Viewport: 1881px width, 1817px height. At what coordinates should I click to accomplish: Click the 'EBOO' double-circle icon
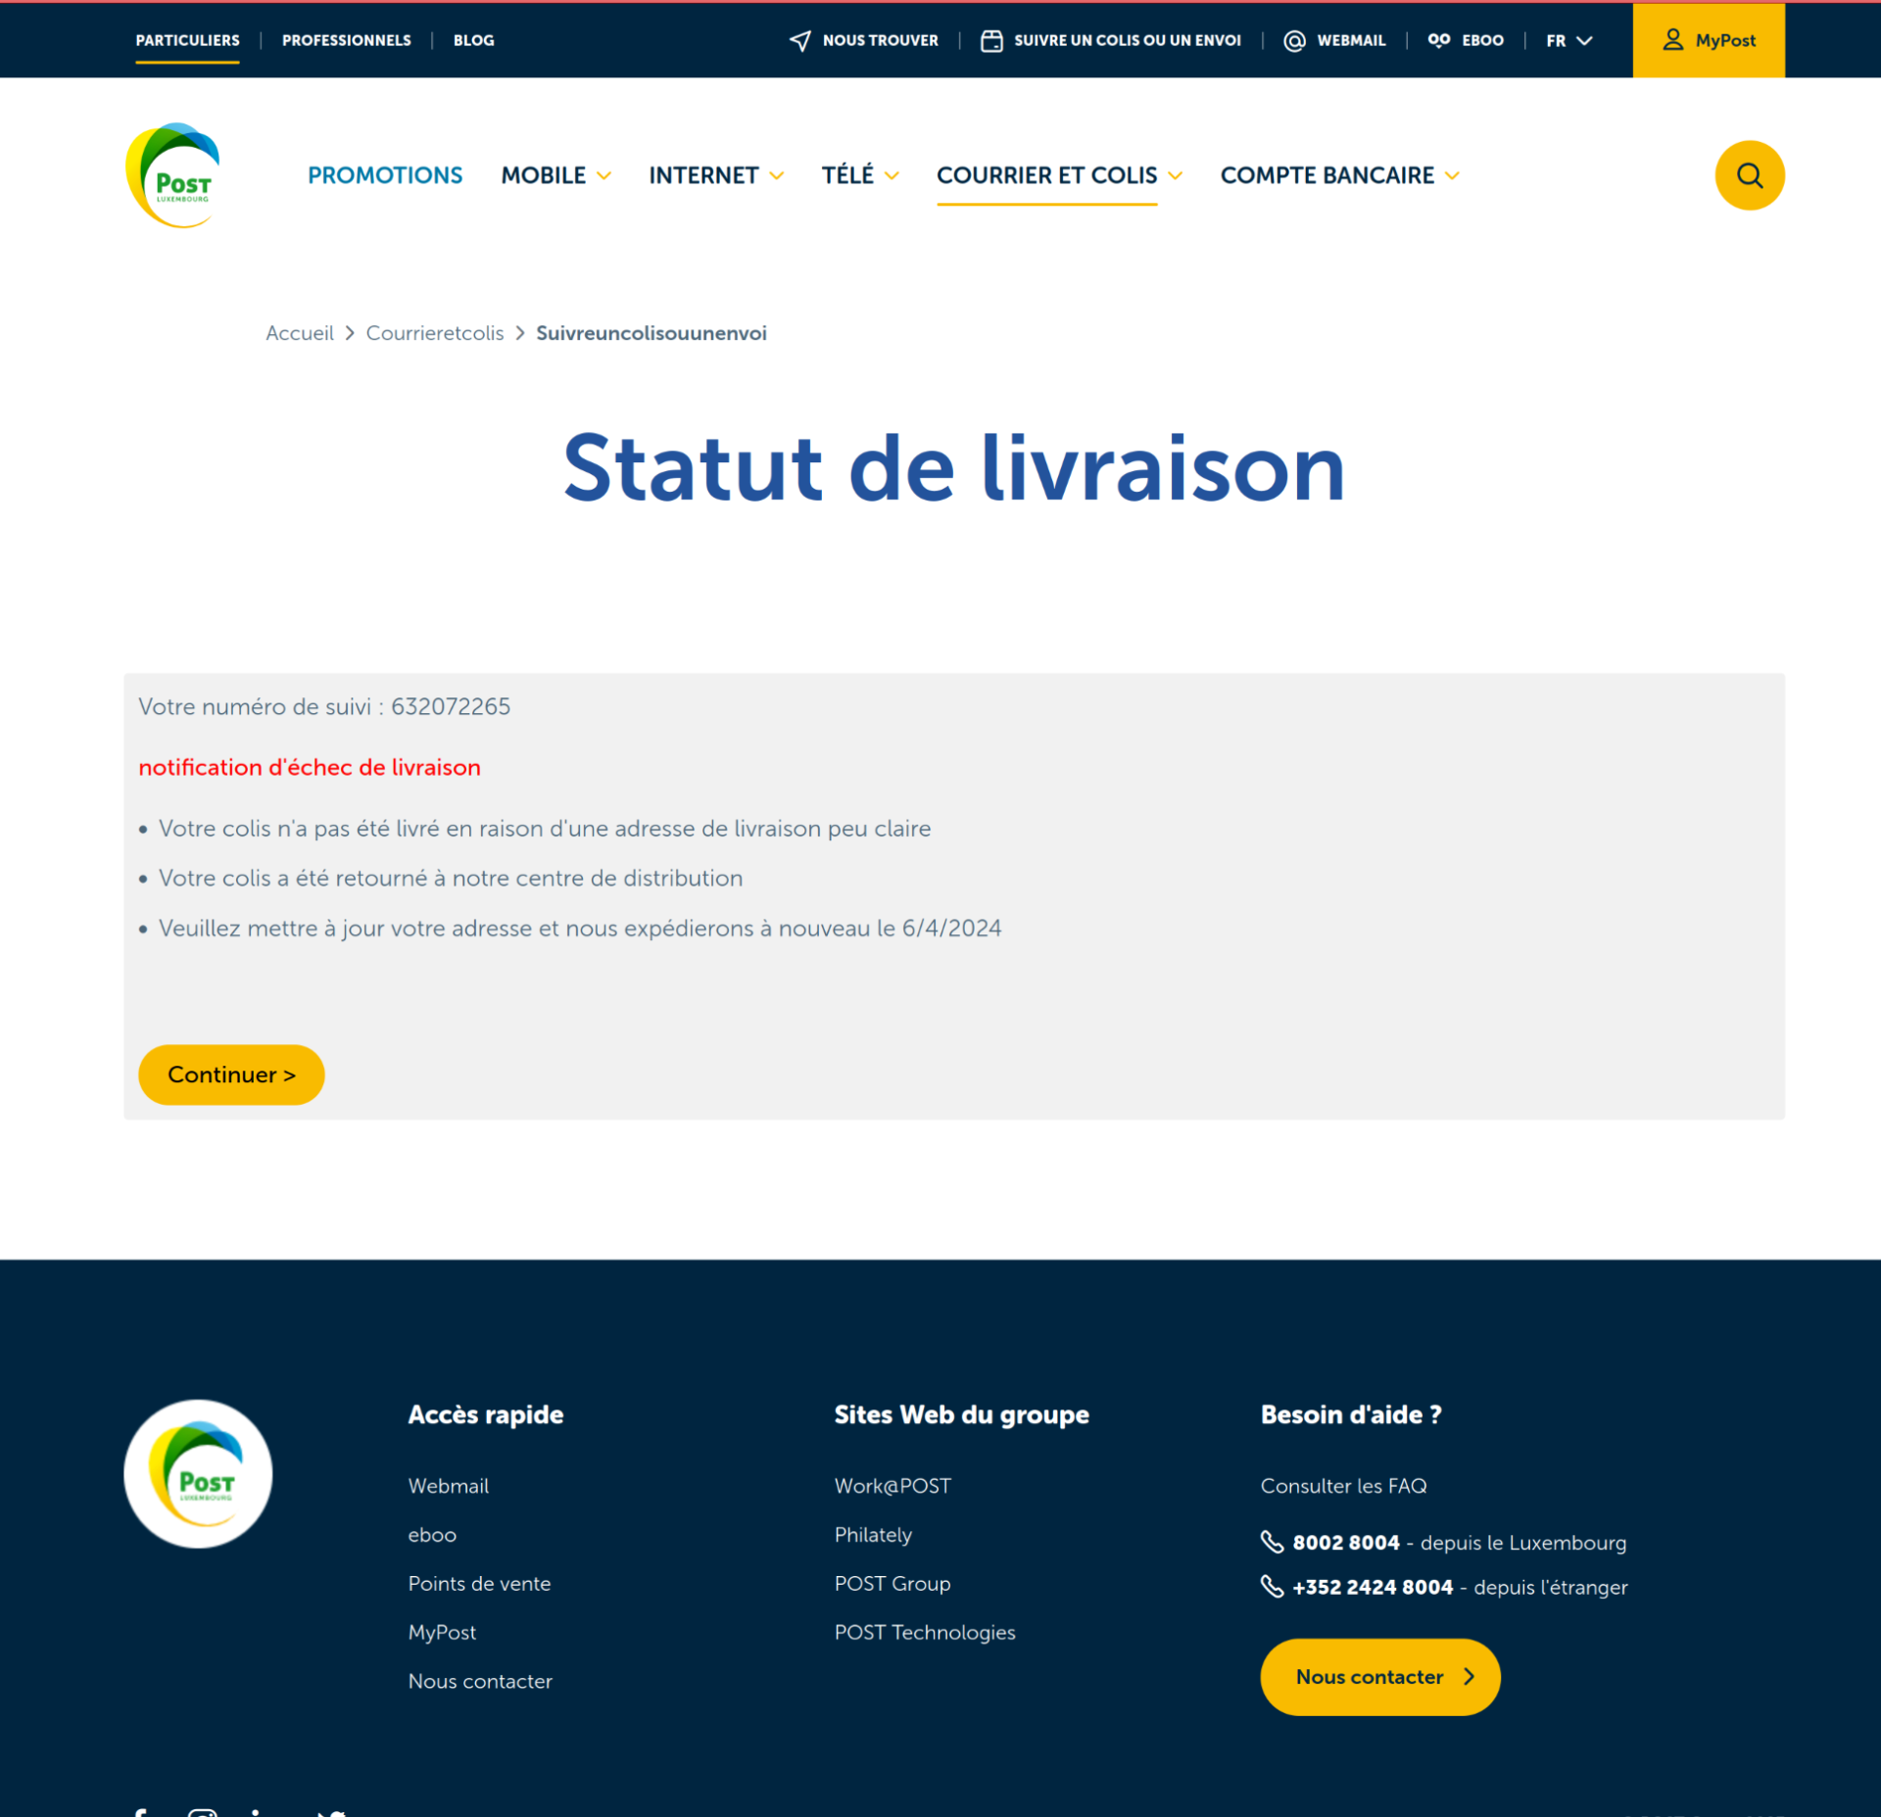[x=1436, y=38]
